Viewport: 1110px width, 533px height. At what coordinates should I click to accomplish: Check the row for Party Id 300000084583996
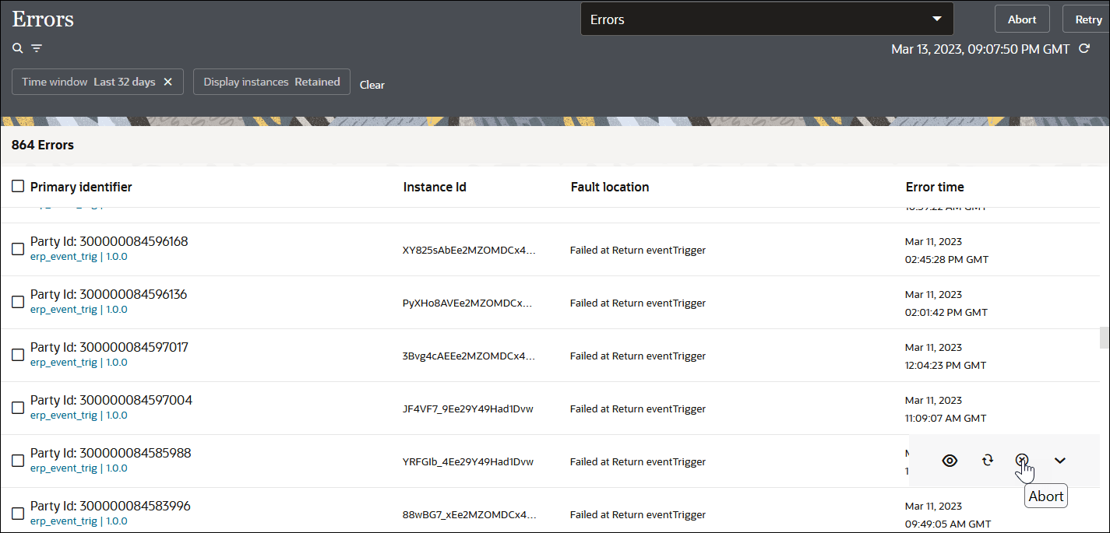pos(18,514)
